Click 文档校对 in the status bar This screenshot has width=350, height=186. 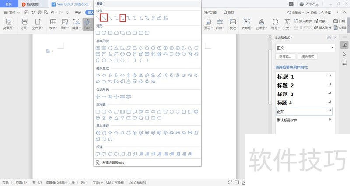click(137, 183)
